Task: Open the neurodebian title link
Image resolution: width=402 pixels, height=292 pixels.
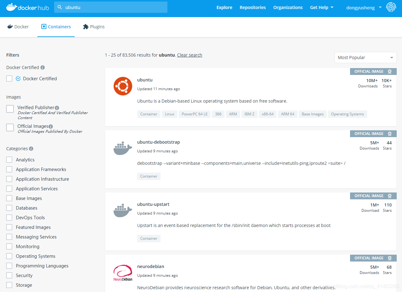Action: click(x=151, y=267)
